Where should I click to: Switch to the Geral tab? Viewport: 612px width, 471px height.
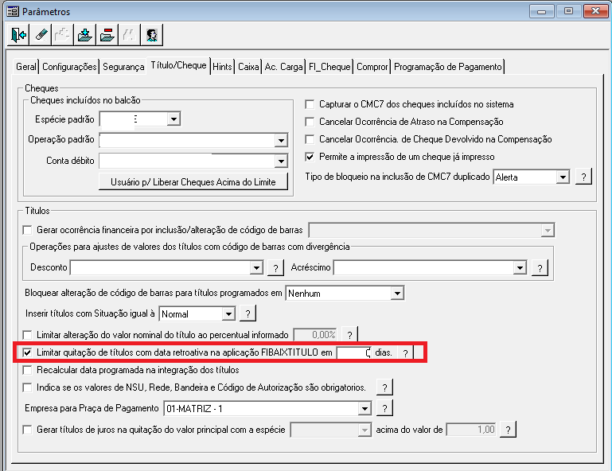coord(26,67)
